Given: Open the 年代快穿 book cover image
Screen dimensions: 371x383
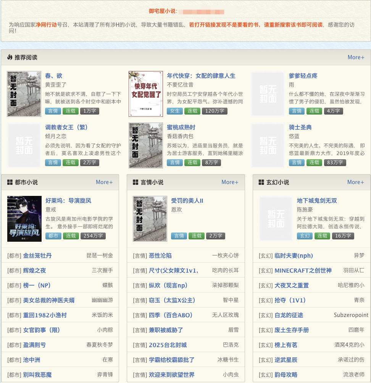Looking at the screenshot, I should pos(146,94).
